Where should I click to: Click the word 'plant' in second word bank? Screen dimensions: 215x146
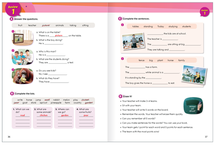click(160, 60)
